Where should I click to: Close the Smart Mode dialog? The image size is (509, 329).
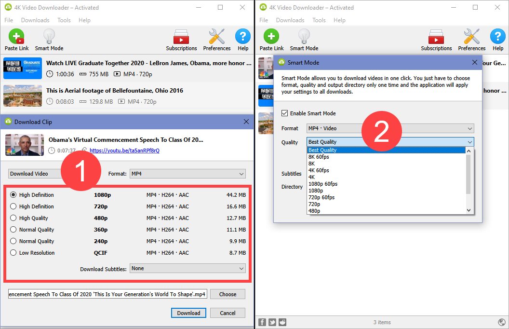point(475,62)
